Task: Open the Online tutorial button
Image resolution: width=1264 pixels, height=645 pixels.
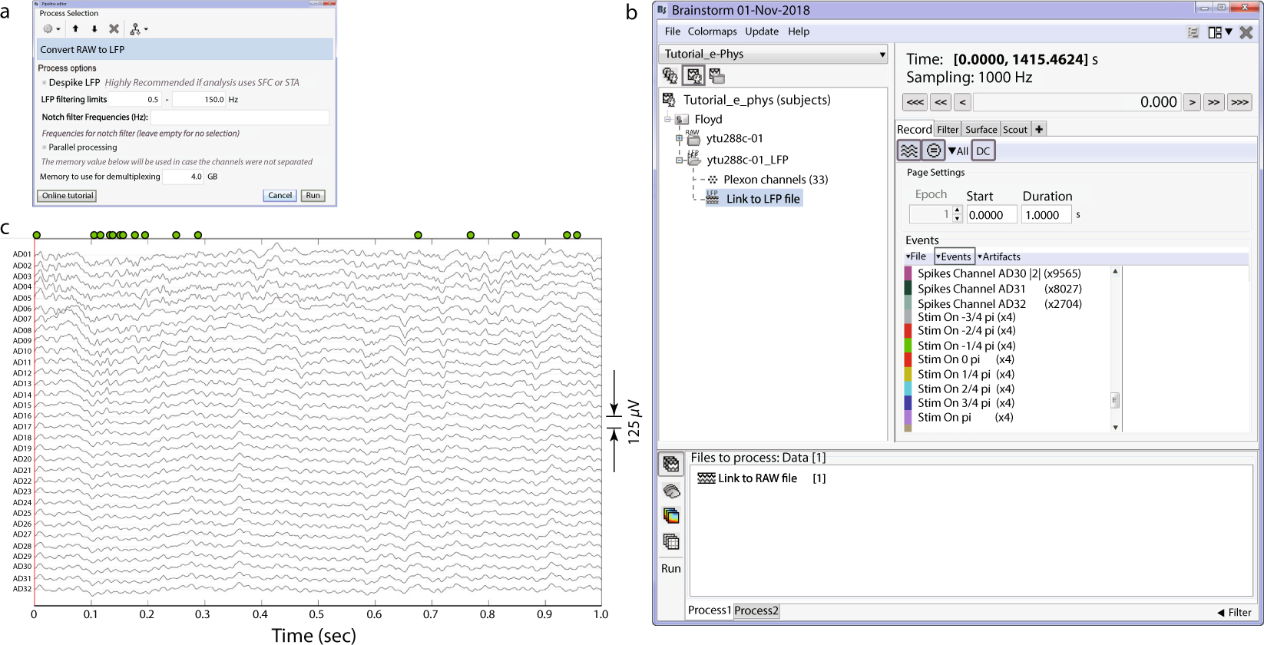Action: coord(68,196)
